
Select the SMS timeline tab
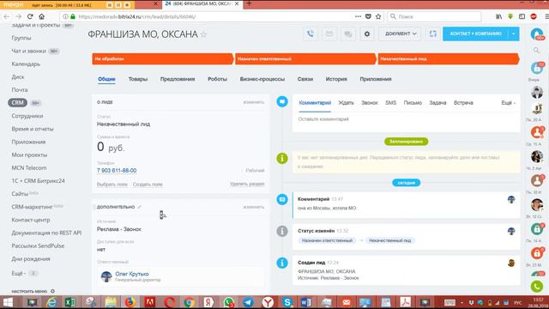(x=391, y=103)
